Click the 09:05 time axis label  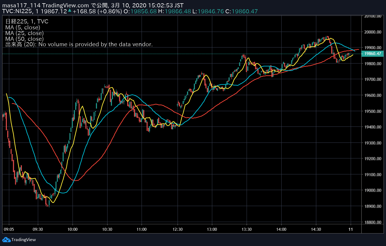click(9, 229)
